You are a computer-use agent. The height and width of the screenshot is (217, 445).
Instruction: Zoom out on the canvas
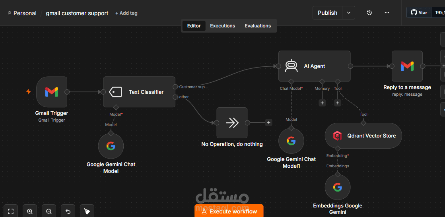49,211
